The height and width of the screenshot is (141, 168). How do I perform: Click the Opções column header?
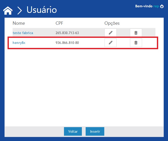point(112,23)
